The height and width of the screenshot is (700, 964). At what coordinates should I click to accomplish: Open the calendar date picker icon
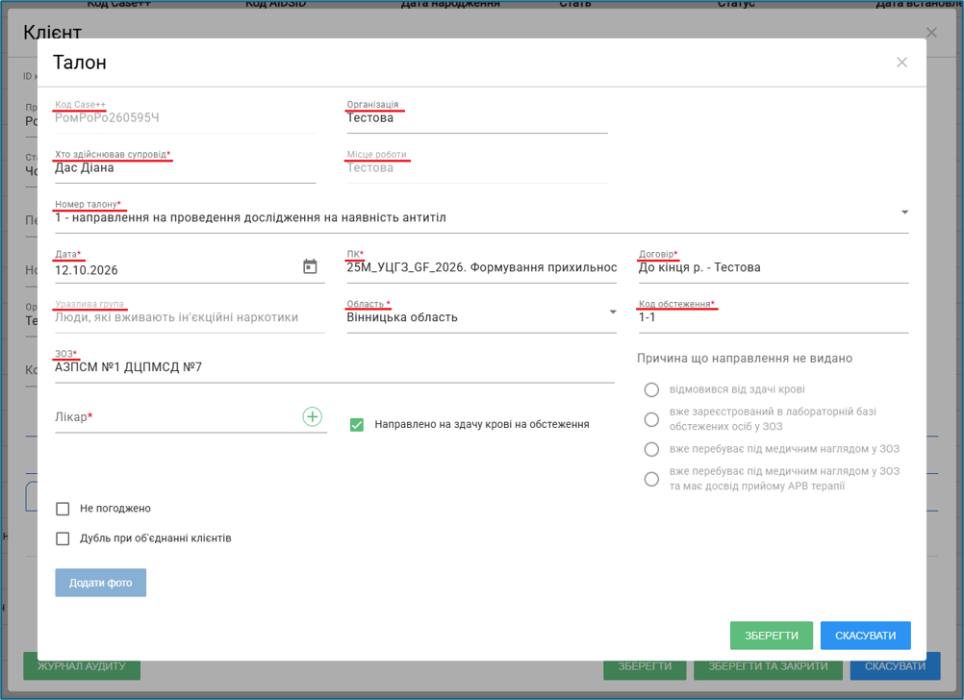(x=310, y=266)
